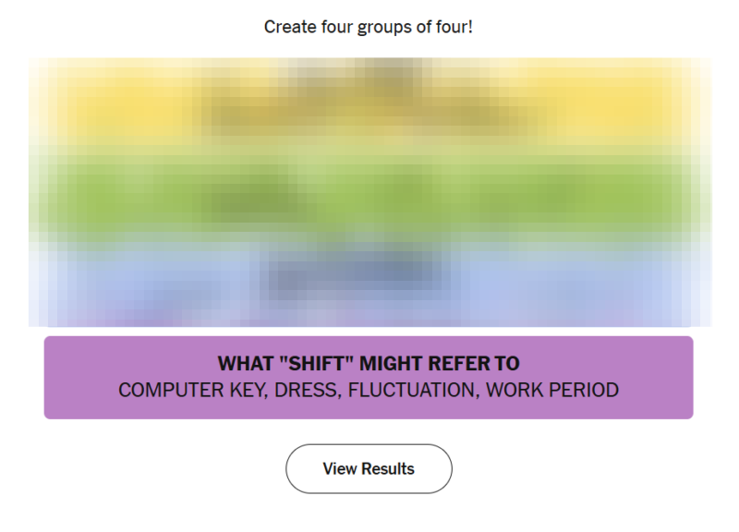Click the word "Create" in the instruction
Viewport: 739px width, 532px height.
pyautogui.click(x=288, y=26)
